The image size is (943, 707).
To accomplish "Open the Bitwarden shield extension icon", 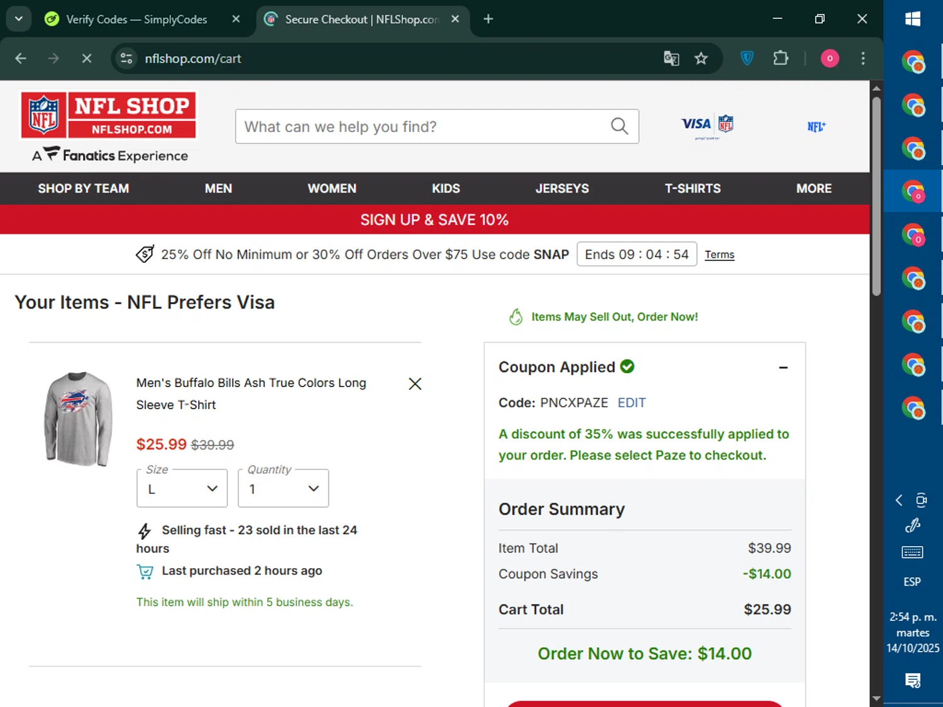I will tap(747, 58).
